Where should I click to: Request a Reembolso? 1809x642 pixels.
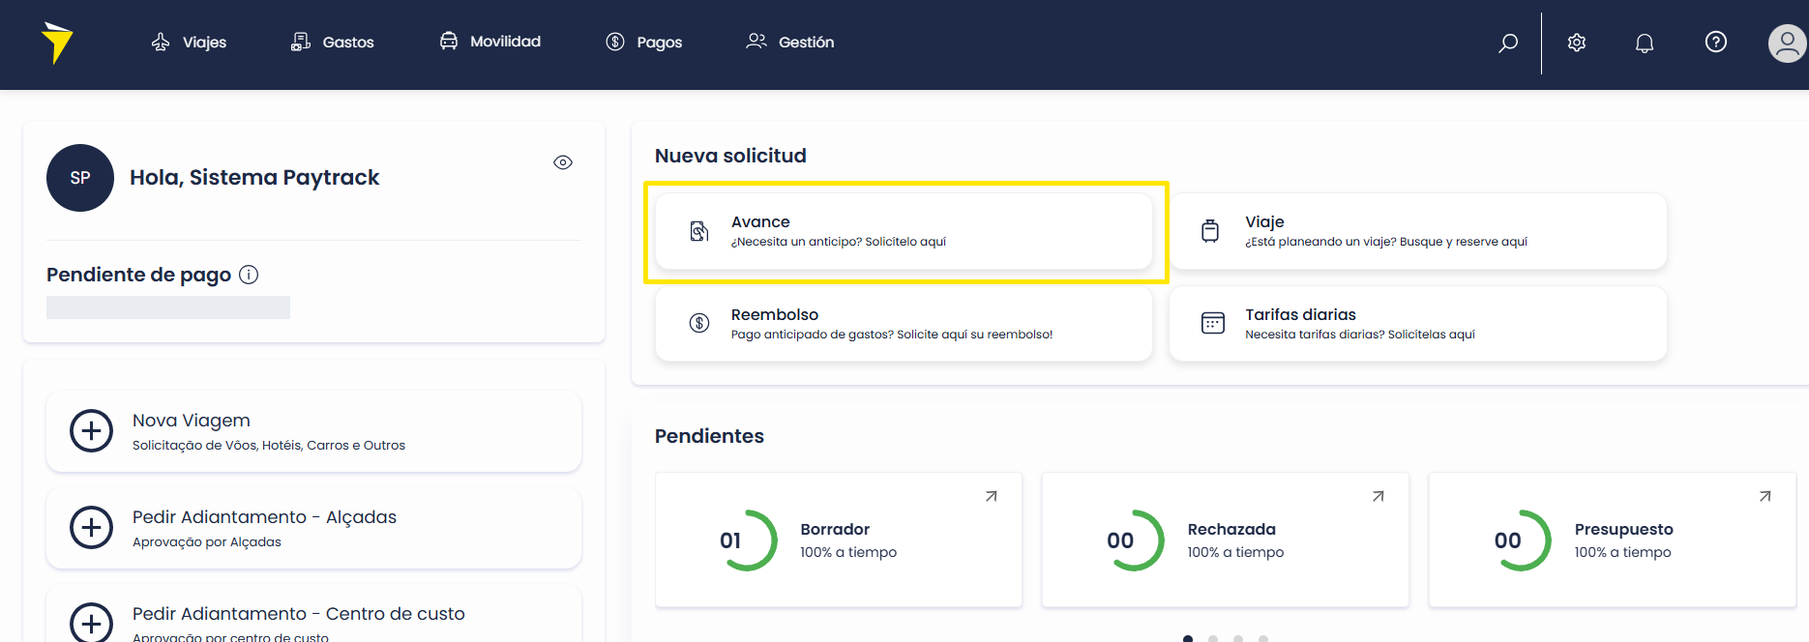coord(904,324)
